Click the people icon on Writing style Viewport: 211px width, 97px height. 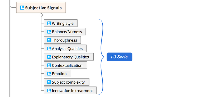(49, 23)
